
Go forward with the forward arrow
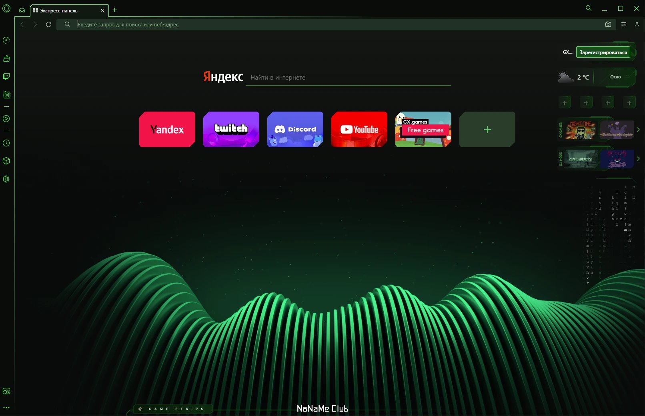click(35, 24)
